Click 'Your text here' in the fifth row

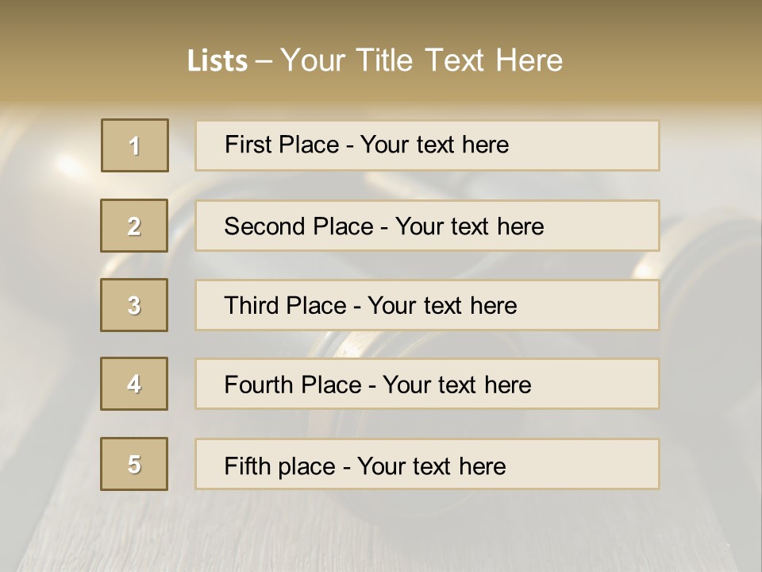pos(432,466)
